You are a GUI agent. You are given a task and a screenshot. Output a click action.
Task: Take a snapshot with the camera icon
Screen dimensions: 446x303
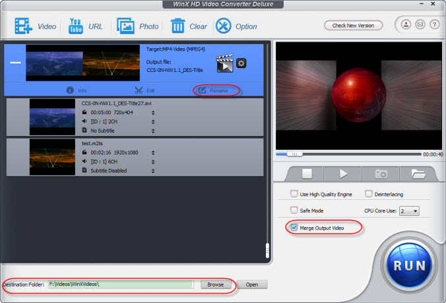click(x=381, y=174)
